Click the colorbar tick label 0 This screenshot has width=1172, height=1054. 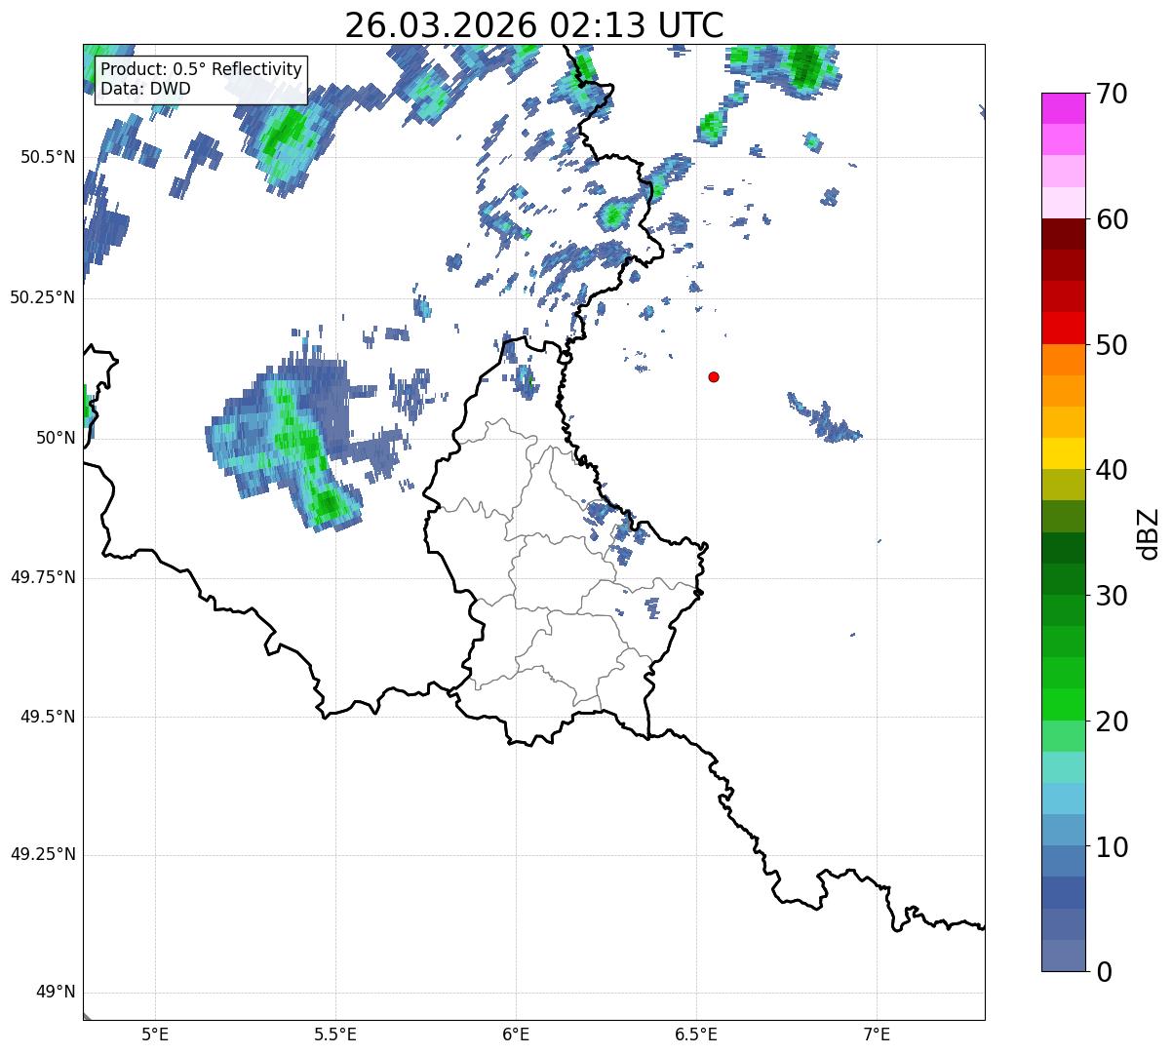click(x=1104, y=972)
